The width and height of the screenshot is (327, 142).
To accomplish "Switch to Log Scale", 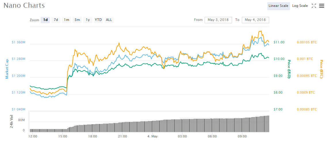I will pyautogui.click(x=300, y=6).
